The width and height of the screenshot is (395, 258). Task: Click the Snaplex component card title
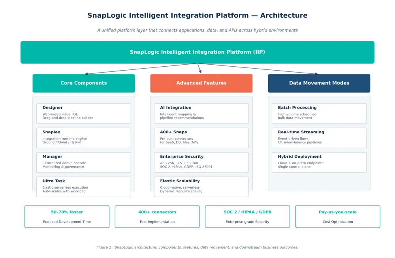click(x=51, y=132)
